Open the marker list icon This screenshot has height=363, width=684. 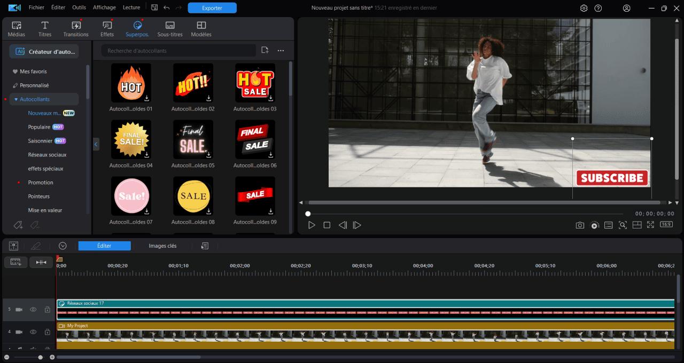click(x=608, y=225)
